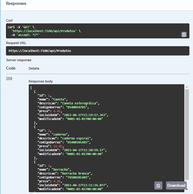Click the Details column header
This screenshot has height=194, width=193.
pos(34,69)
